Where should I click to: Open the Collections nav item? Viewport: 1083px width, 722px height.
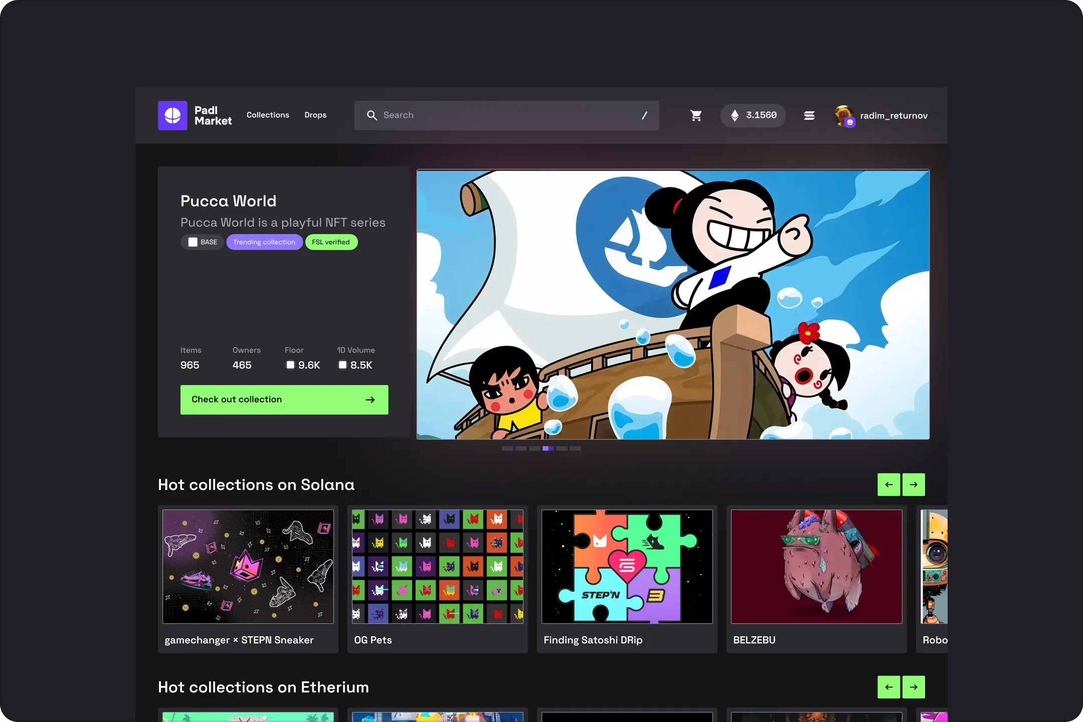click(x=268, y=115)
